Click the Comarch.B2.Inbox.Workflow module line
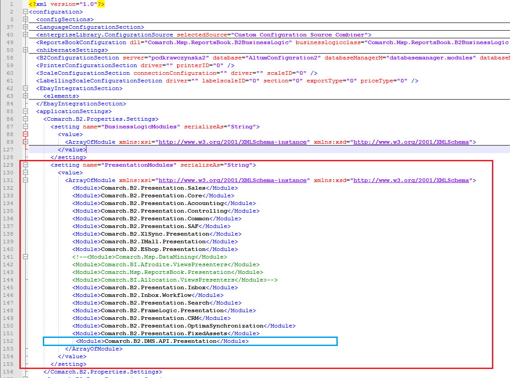The image size is (510, 378). (147, 295)
